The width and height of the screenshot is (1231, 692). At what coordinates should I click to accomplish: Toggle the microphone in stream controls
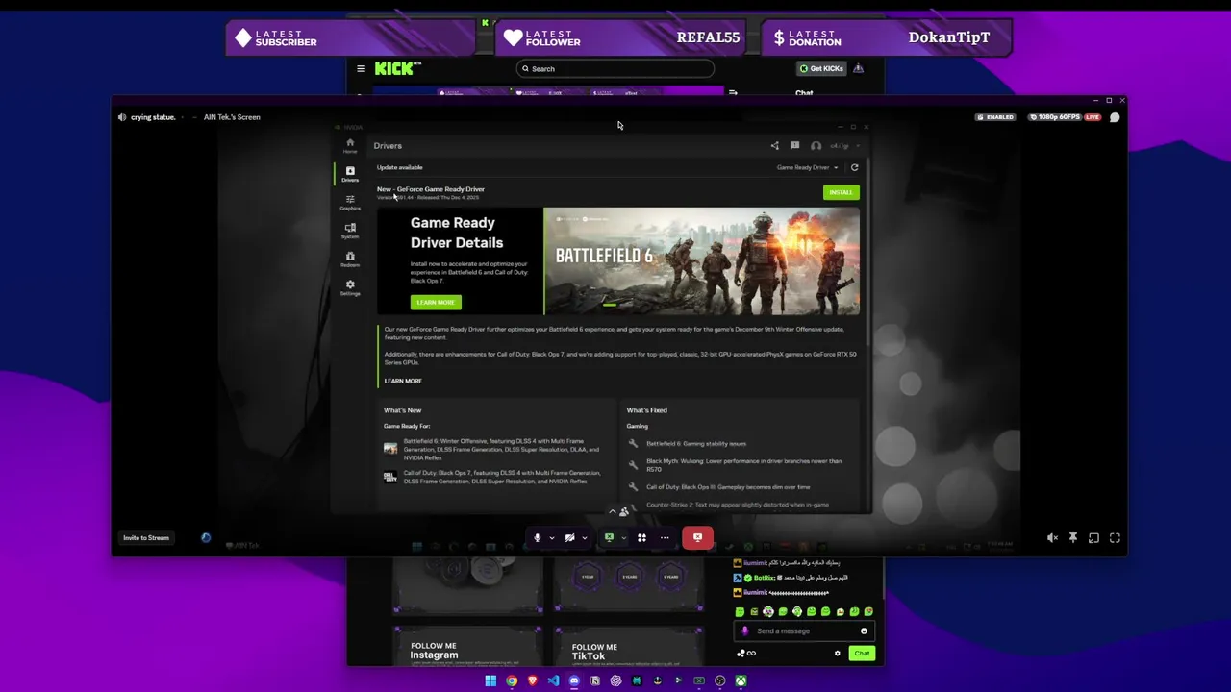click(x=538, y=538)
